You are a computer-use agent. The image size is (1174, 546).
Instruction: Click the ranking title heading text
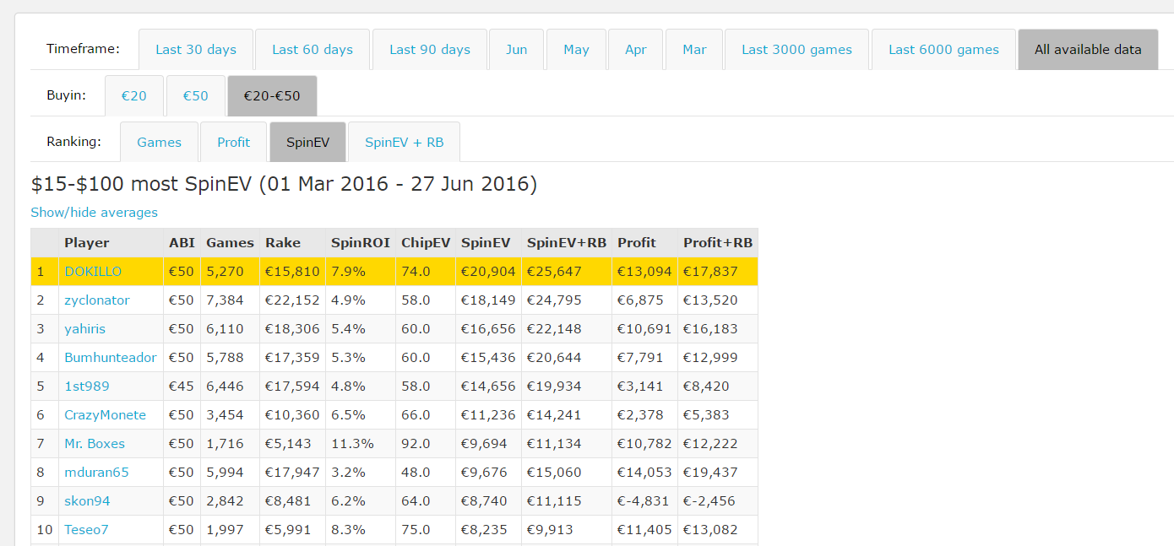284,184
